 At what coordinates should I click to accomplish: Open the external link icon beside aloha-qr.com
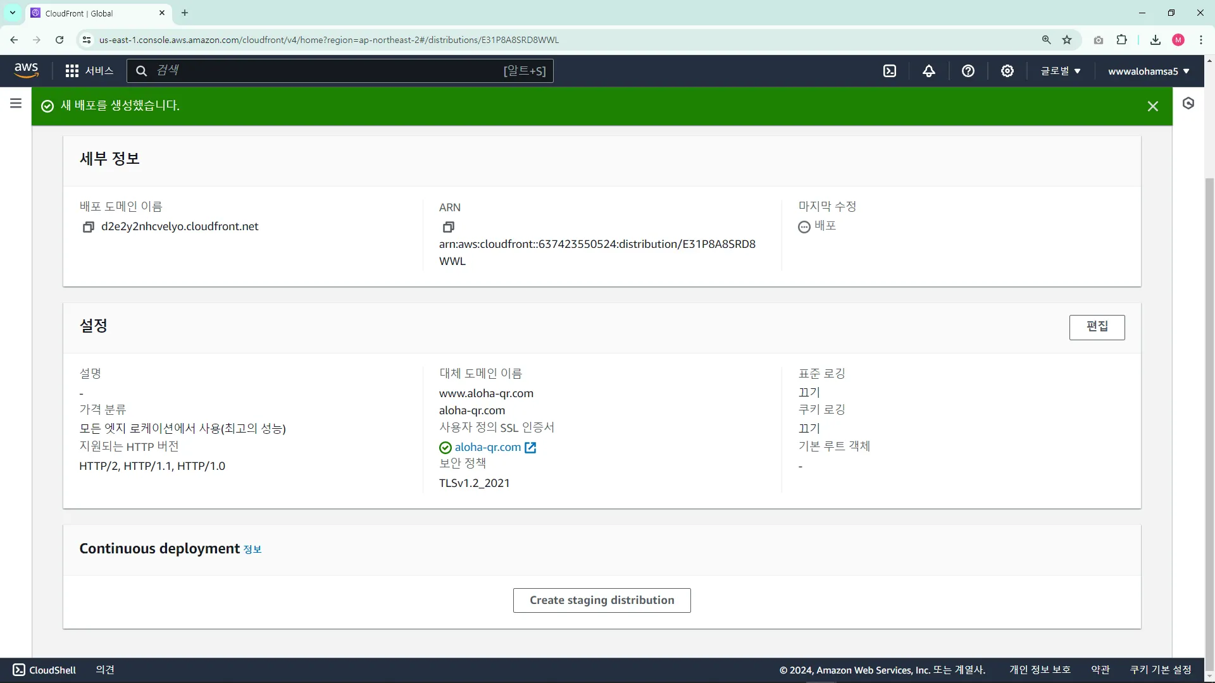coord(530,448)
